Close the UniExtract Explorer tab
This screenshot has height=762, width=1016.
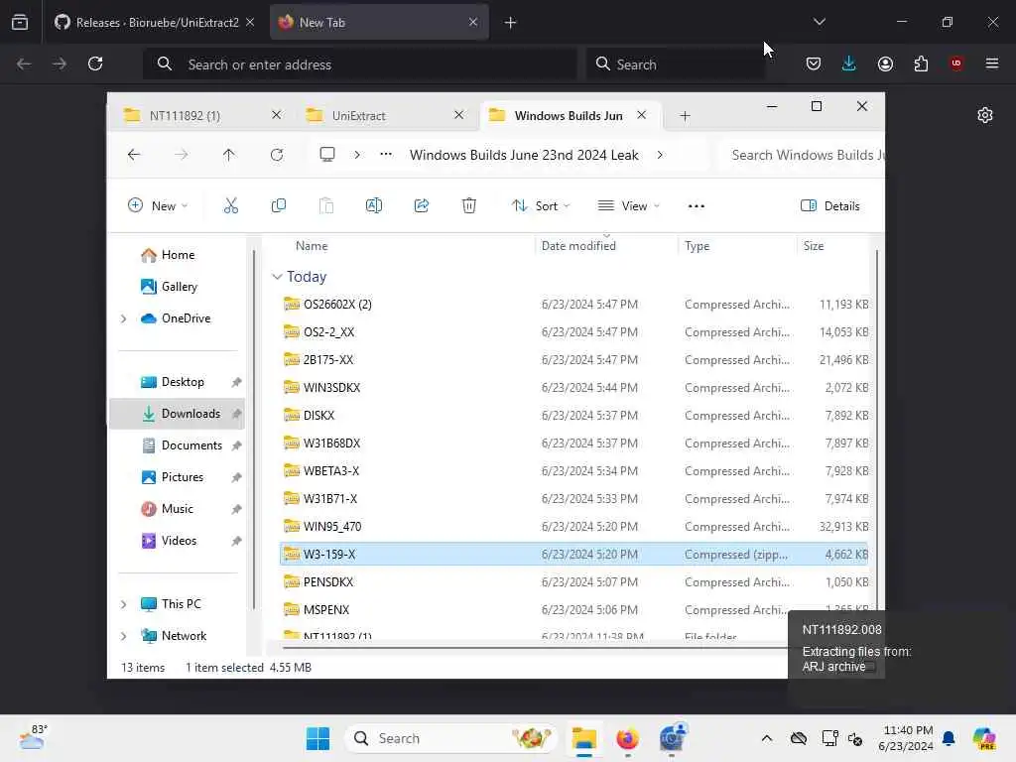[458, 115]
